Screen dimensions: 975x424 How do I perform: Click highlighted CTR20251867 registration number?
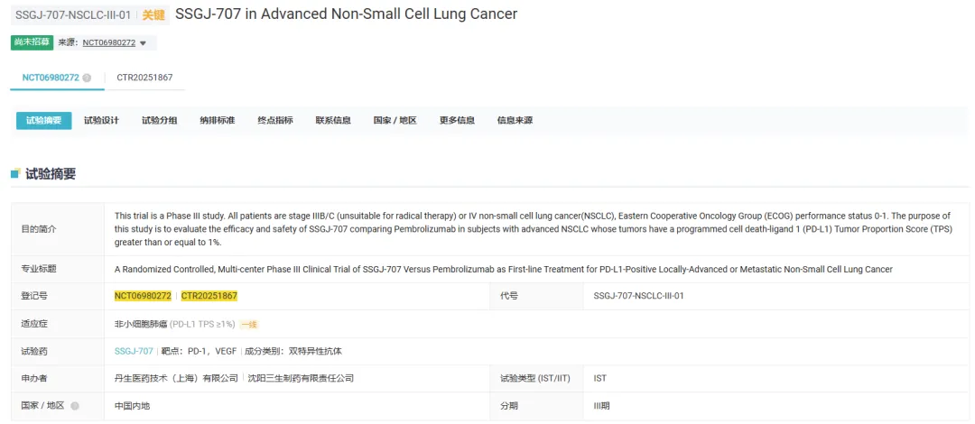point(209,296)
